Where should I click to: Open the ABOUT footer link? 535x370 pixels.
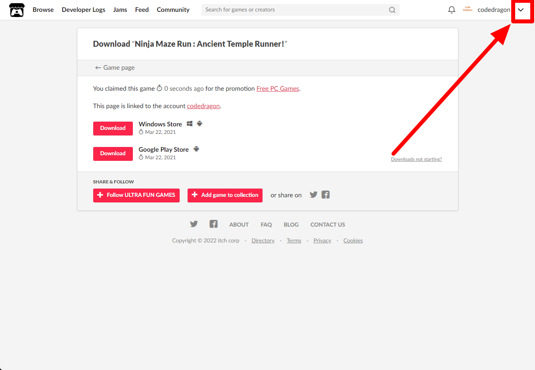click(x=239, y=225)
